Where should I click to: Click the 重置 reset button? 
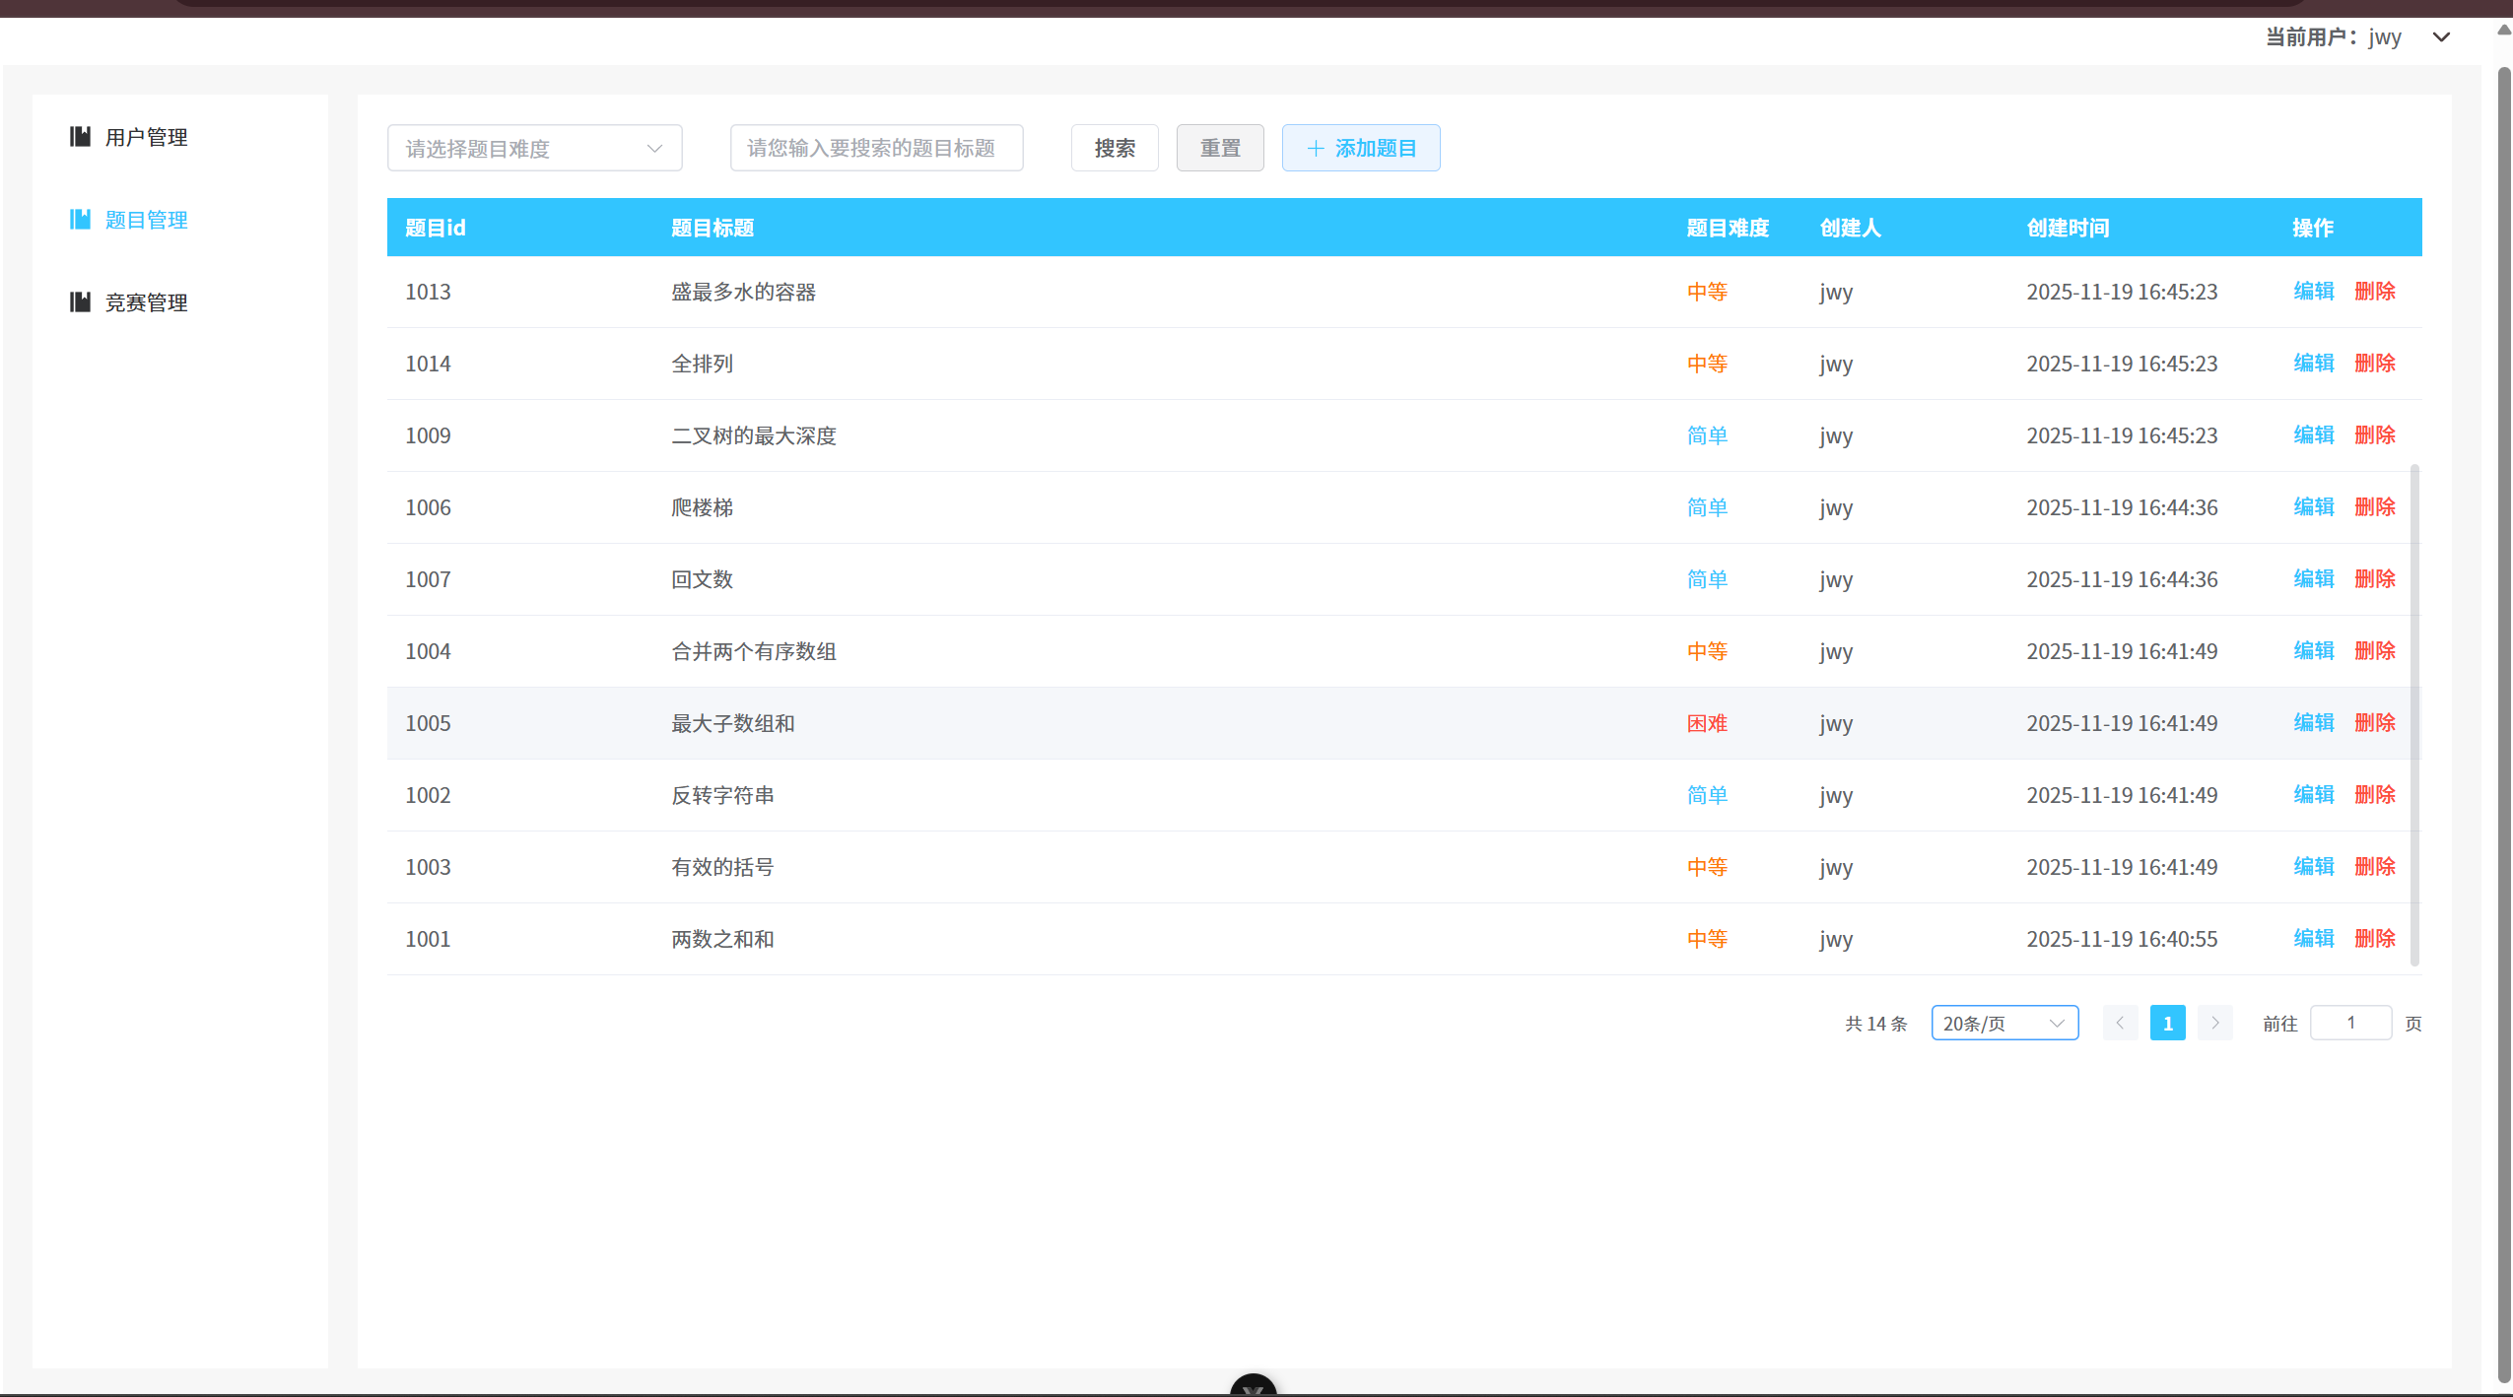[1219, 147]
